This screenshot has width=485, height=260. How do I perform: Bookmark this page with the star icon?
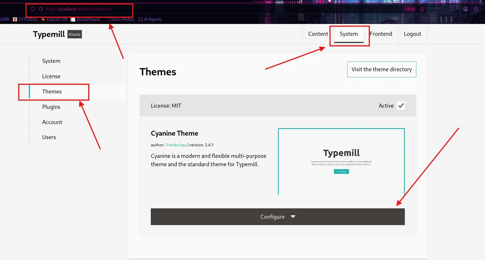(422, 9)
